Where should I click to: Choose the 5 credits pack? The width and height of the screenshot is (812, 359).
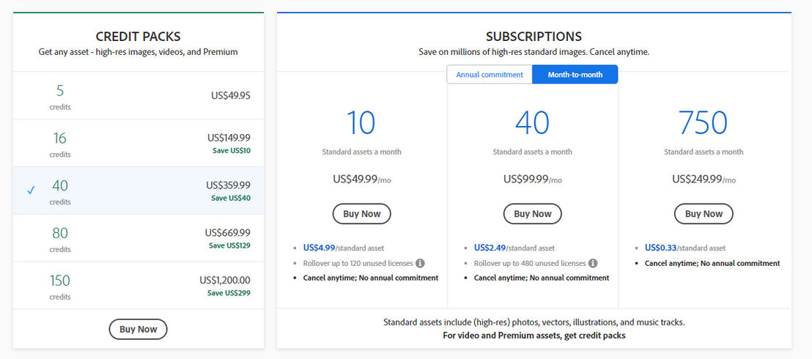139,95
